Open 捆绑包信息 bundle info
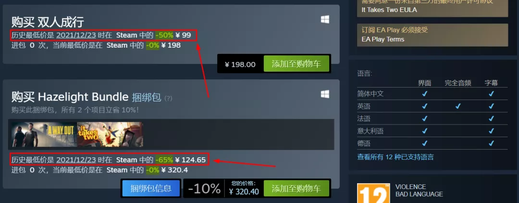This screenshot has width=519, height=203. (x=151, y=189)
